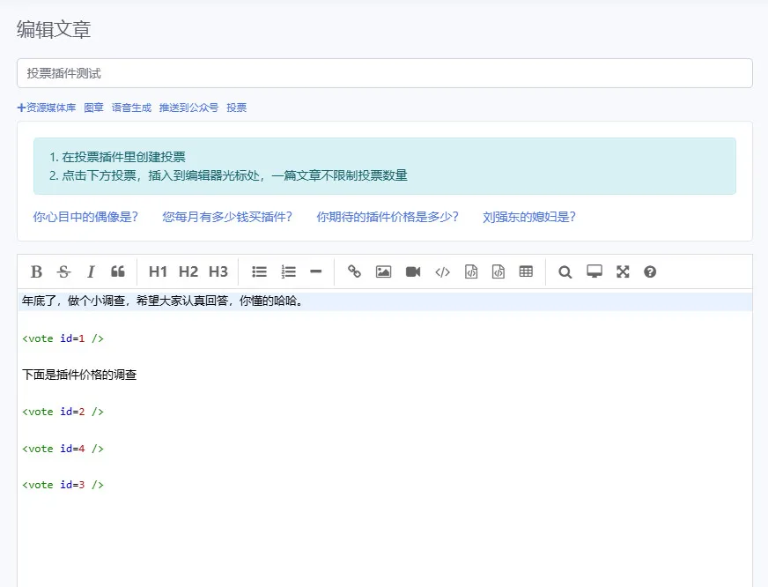Apply H3 heading style
This screenshot has height=587, width=768.
[218, 272]
